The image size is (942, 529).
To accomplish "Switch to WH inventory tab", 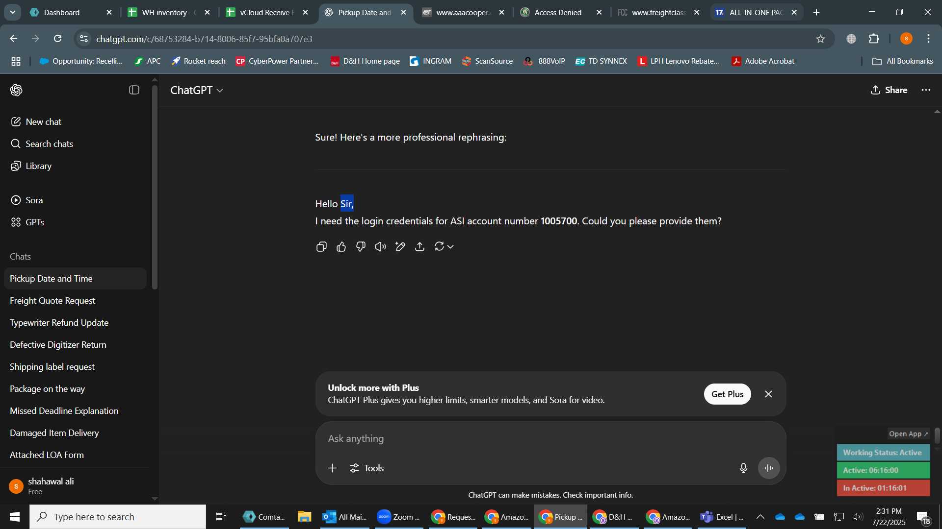I will [x=169, y=13].
